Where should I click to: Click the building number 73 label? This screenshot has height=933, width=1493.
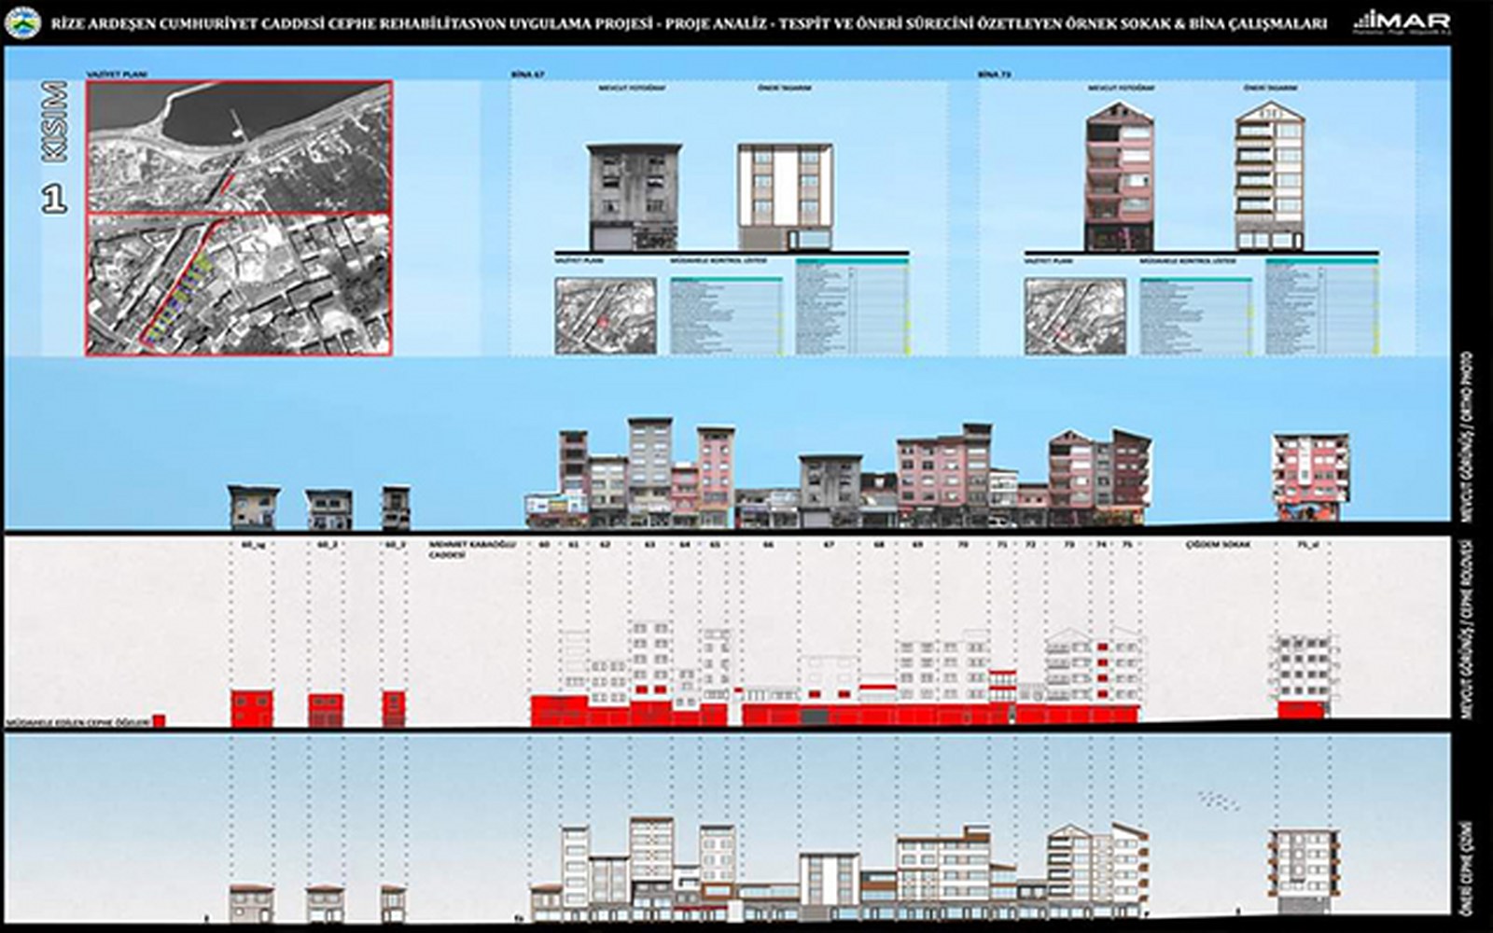pos(1069,543)
